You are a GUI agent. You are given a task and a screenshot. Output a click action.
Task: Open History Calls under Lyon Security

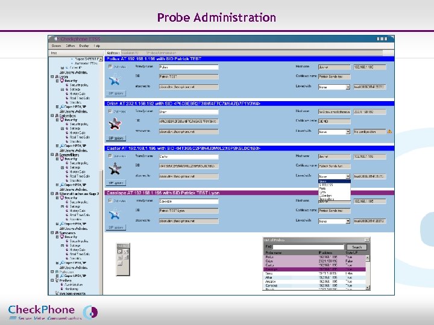point(78,94)
